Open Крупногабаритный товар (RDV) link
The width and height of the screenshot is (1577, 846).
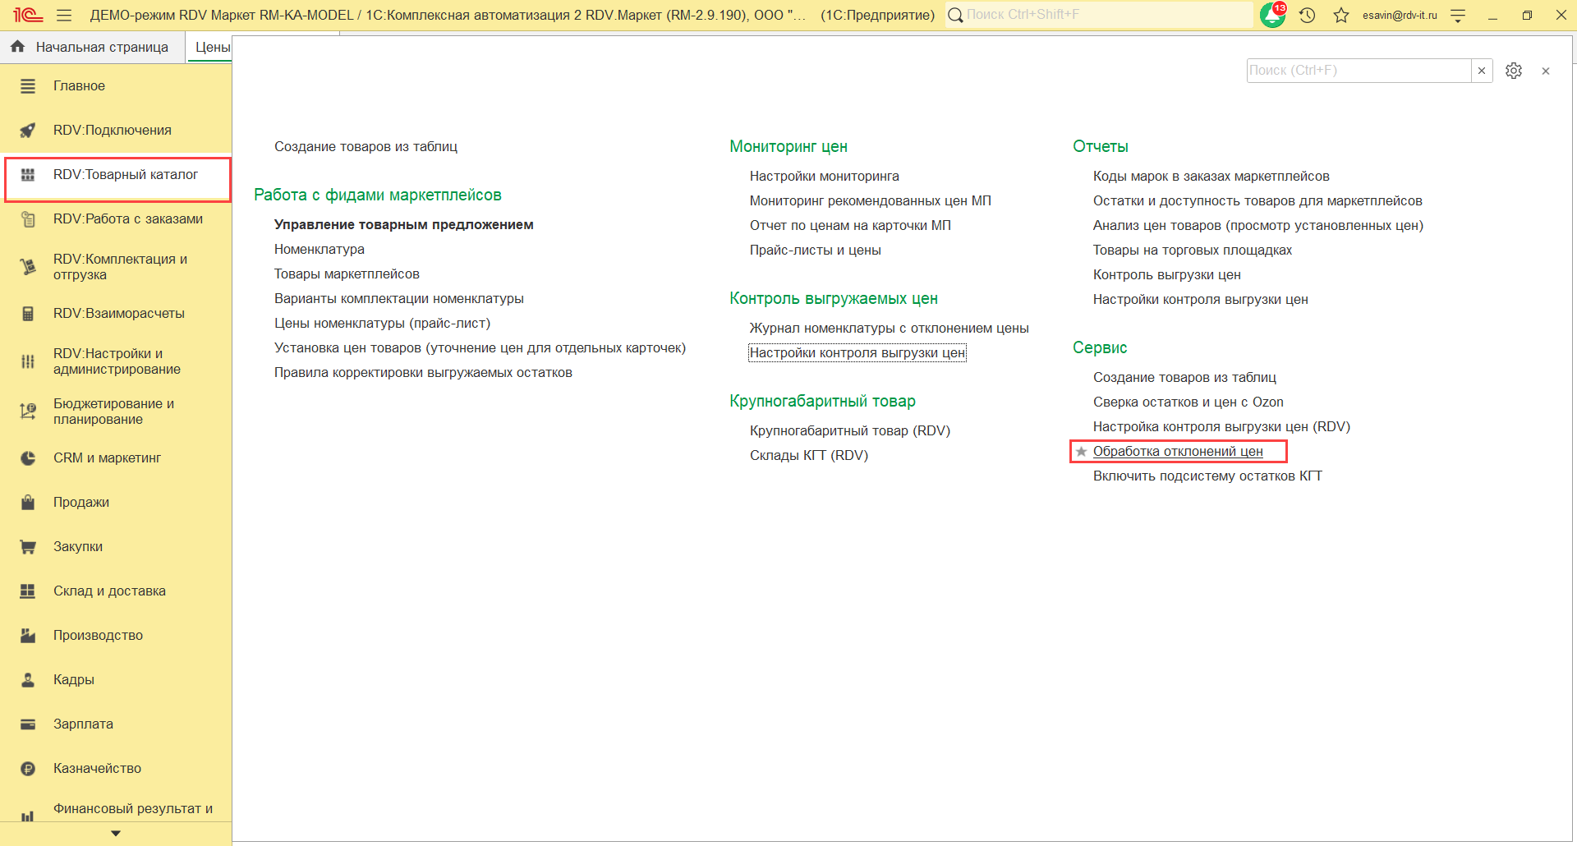[850, 431]
